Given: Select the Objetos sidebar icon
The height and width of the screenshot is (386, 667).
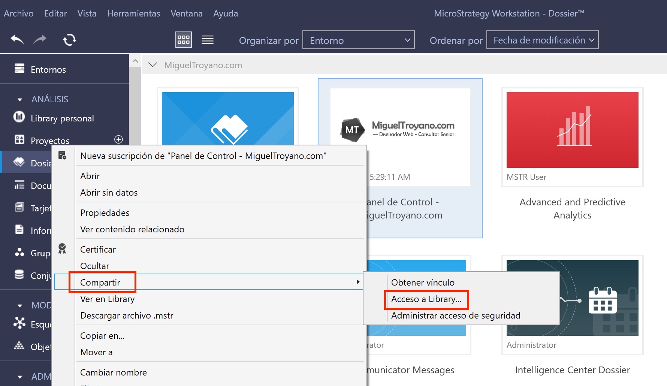Looking at the screenshot, I should pyautogui.click(x=19, y=346).
